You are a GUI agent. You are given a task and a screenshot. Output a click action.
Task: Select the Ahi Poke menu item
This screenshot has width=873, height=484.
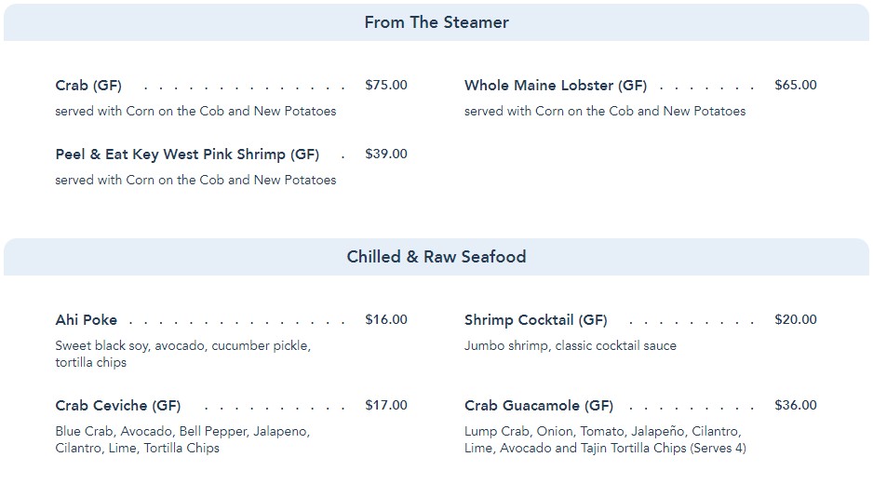point(87,320)
